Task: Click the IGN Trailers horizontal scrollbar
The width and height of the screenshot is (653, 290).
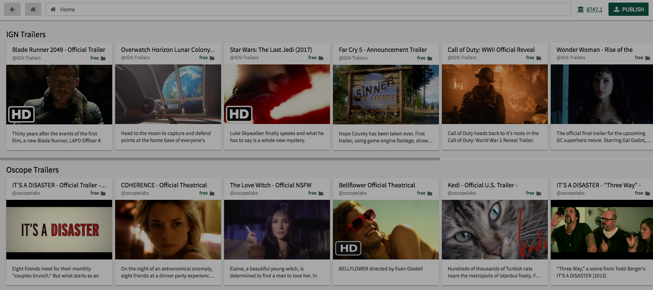Action: click(220, 159)
